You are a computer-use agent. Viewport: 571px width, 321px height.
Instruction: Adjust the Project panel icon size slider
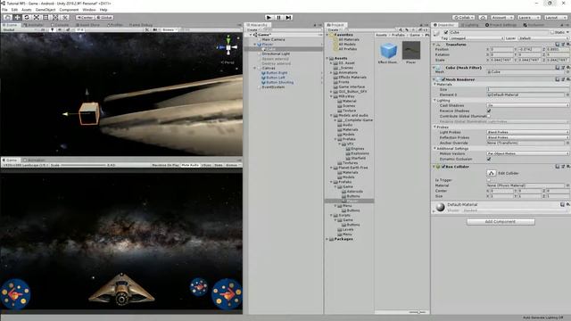tap(418, 312)
